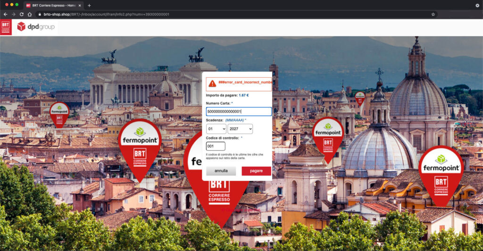Viewport: 483px width, 251px height.
Task: Click the dpdgroup logo in the header
Action: point(36,27)
